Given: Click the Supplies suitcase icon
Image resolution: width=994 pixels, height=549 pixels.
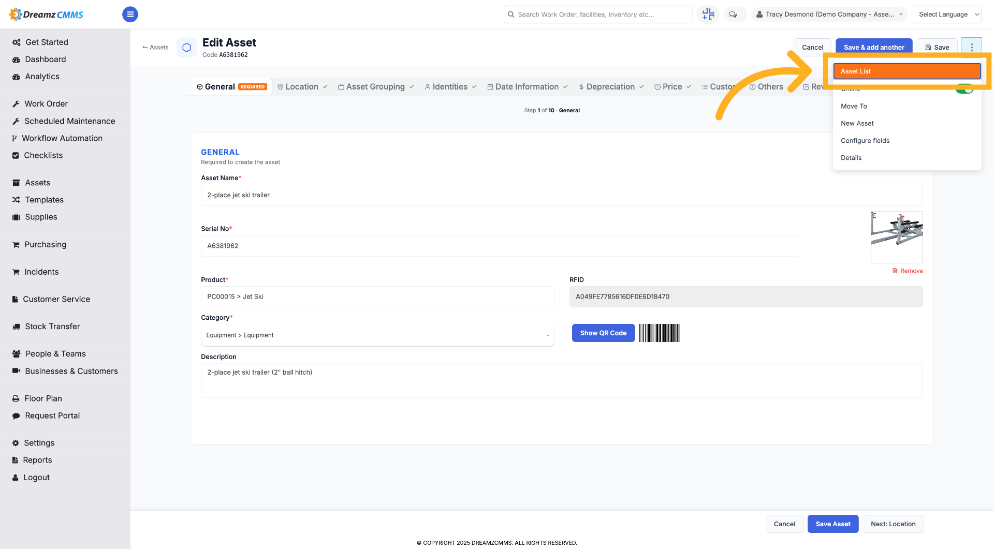Looking at the screenshot, I should 16,217.
